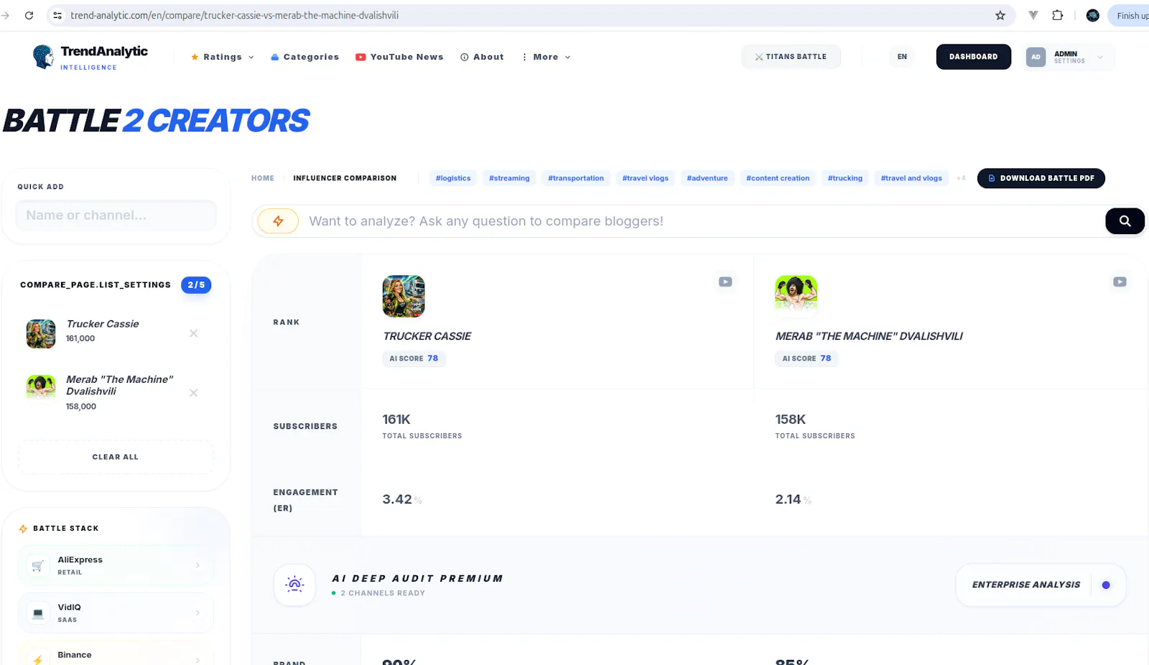Click the 158K total subscribers value
1149x665 pixels.
coord(791,419)
